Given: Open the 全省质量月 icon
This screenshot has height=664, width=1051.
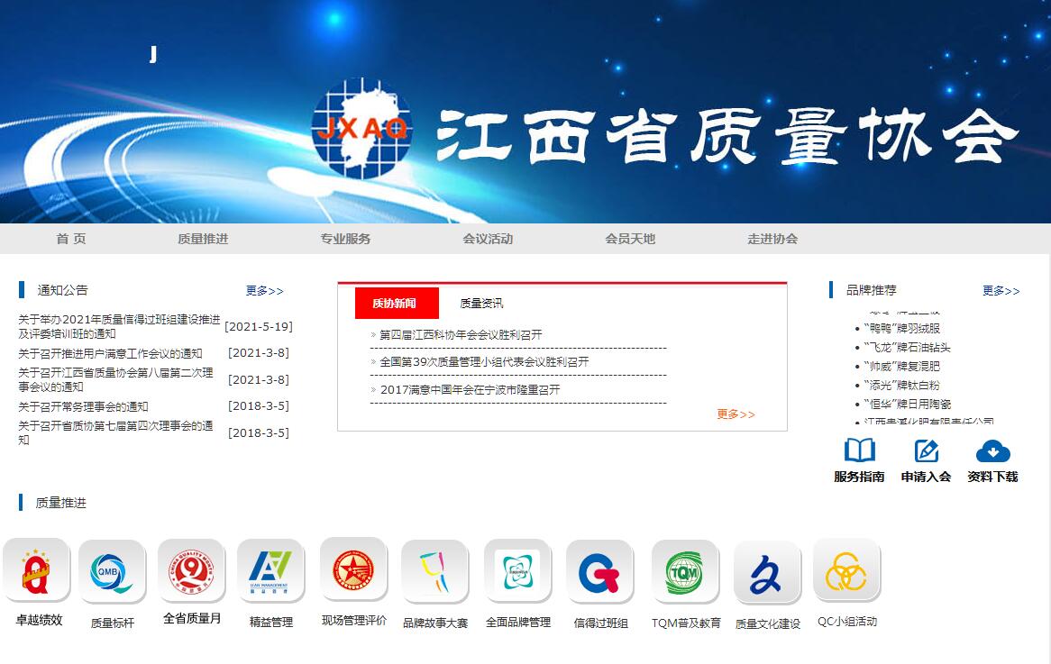Looking at the screenshot, I should coord(191,571).
